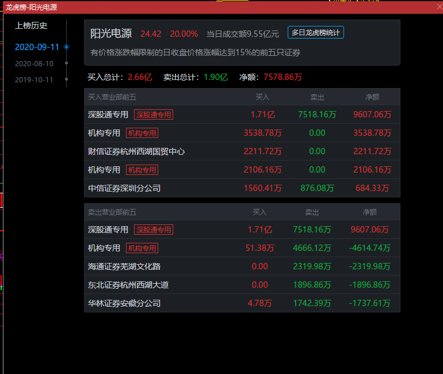Click net value 684.33万
This screenshot has width=443, height=374.
pyautogui.click(x=372, y=188)
